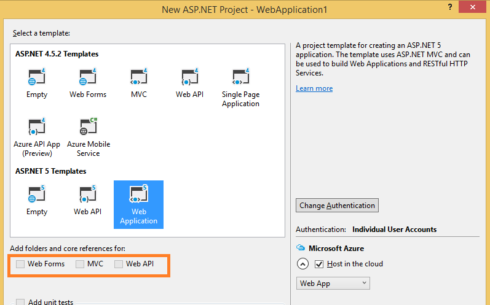This screenshot has height=305, width=490.
Task: Select the Web Forms template icon
Action: (x=88, y=77)
